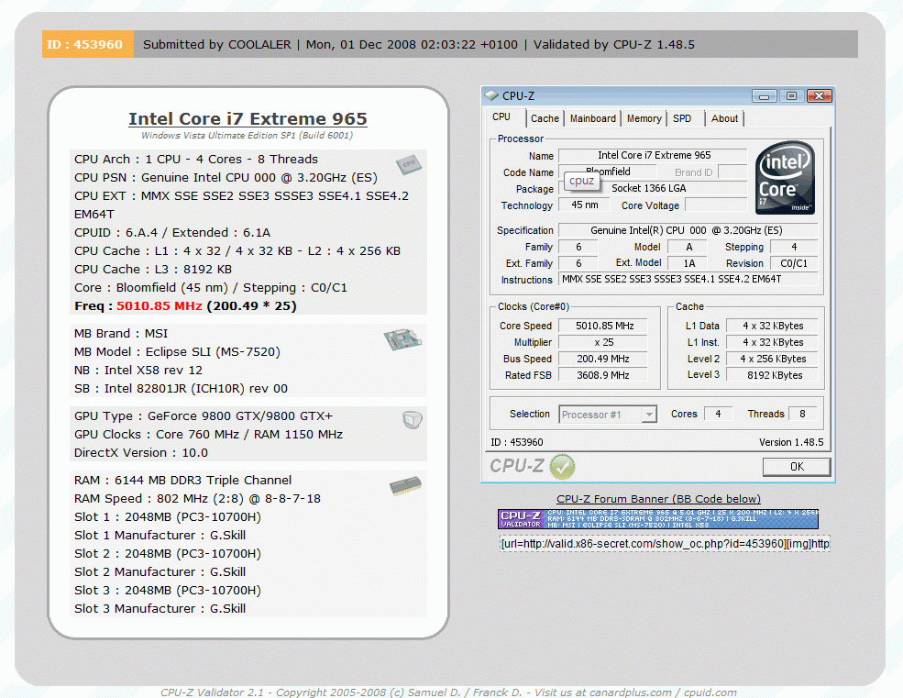Click the Windows Vista Ultimate Edition subtitle
The width and height of the screenshot is (903, 698).
pos(247,136)
